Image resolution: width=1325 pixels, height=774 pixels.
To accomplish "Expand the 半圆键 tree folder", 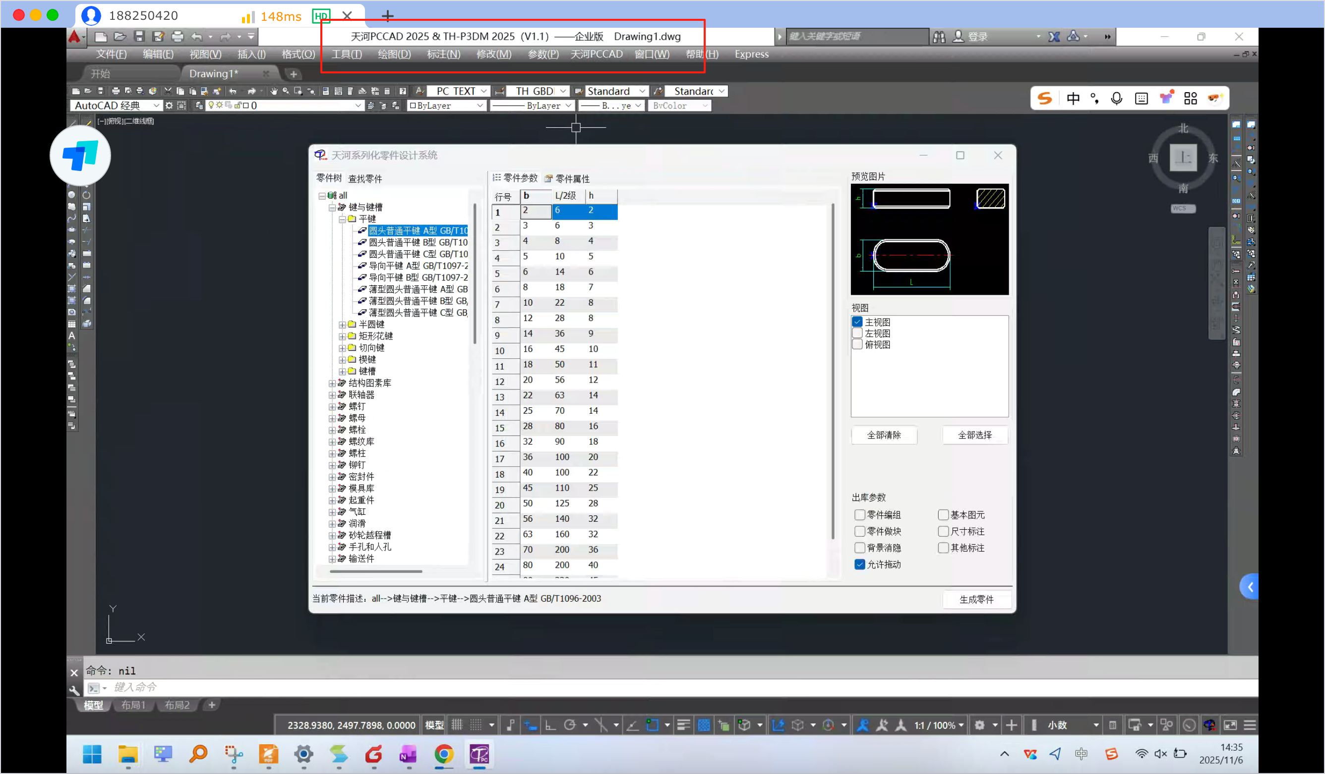I will pyautogui.click(x=342, y=324).
